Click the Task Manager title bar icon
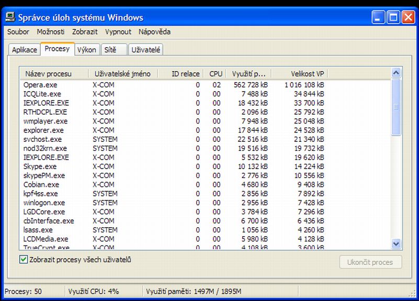The height and width of the screenshot is (301, 419). pyautogui.click(x=10, y=17)
